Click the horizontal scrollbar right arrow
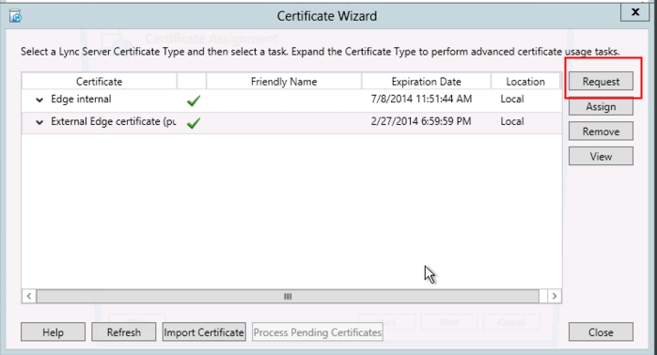Screen dimensions: 657x355 coord(555,297)
